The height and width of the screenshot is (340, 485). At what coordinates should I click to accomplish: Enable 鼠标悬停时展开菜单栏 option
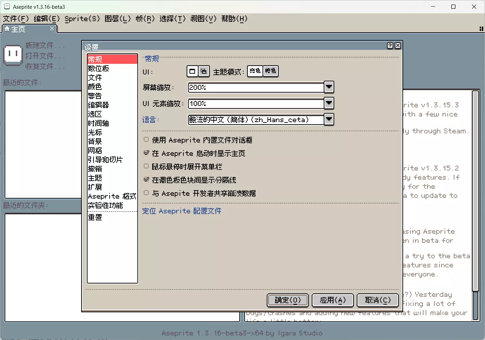(146, 166)
